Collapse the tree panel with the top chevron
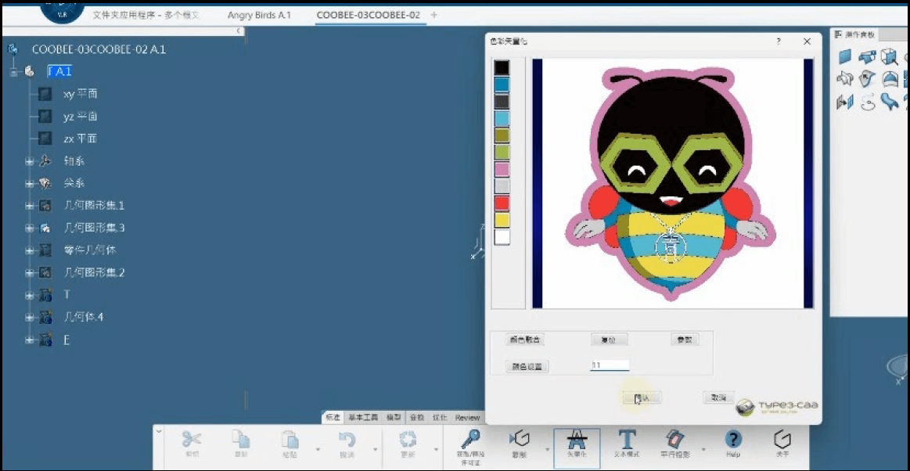This screenshot has width=910, height=471. point(239,31)
